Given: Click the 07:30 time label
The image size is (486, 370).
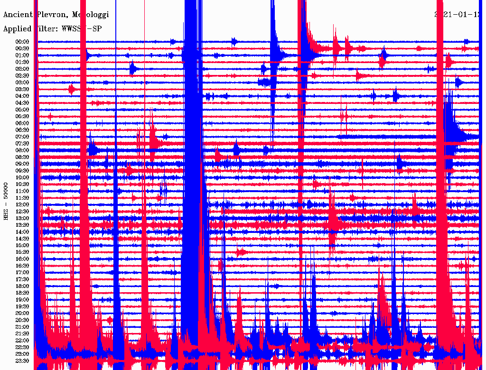Looking at the screenshot, I should pyautogui.click(x=22, y=143).
